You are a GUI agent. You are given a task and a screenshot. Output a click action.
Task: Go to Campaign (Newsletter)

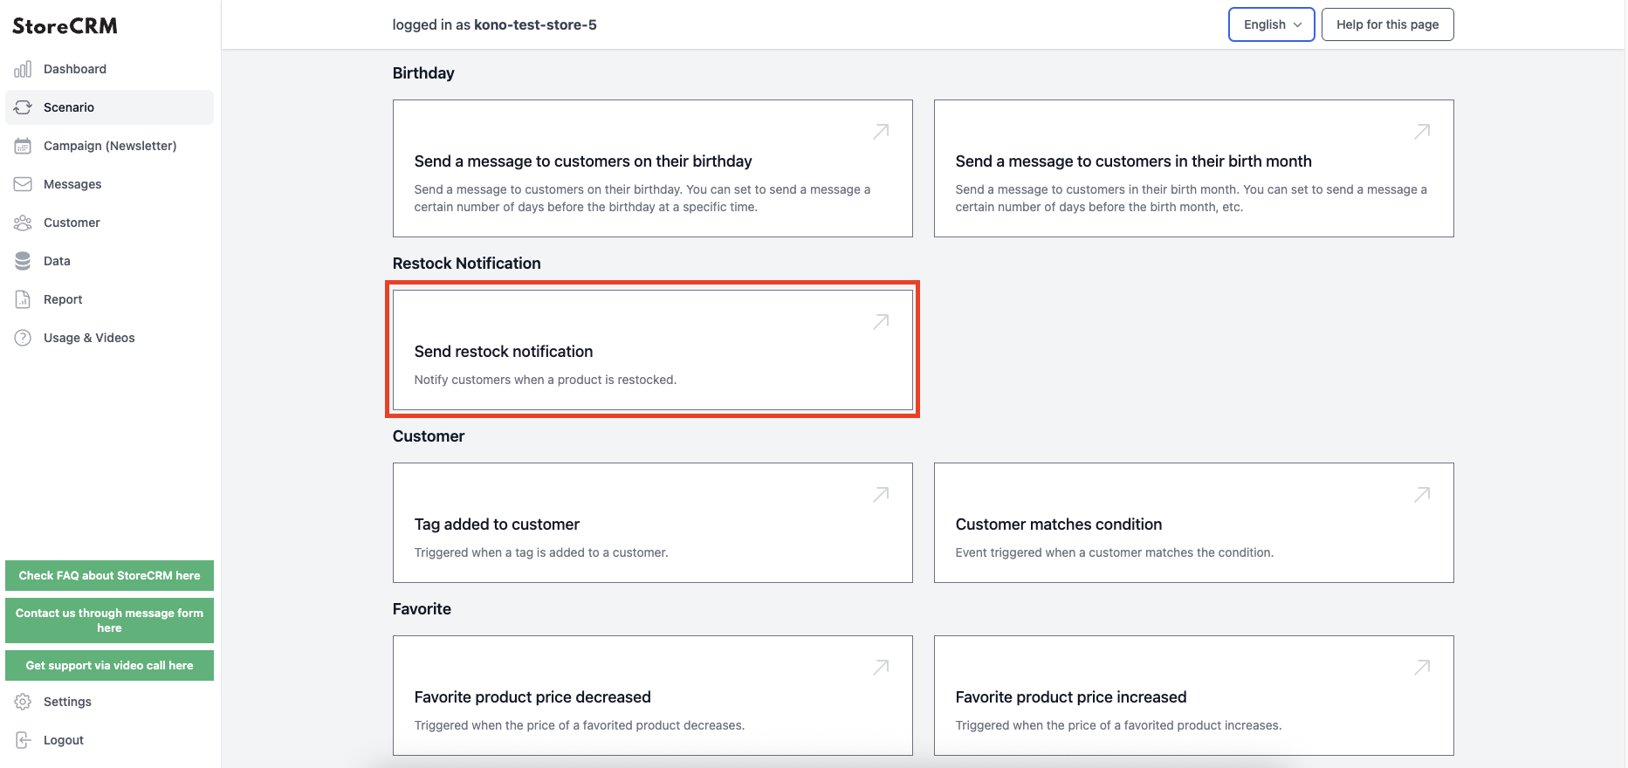(x=109, y=146)
